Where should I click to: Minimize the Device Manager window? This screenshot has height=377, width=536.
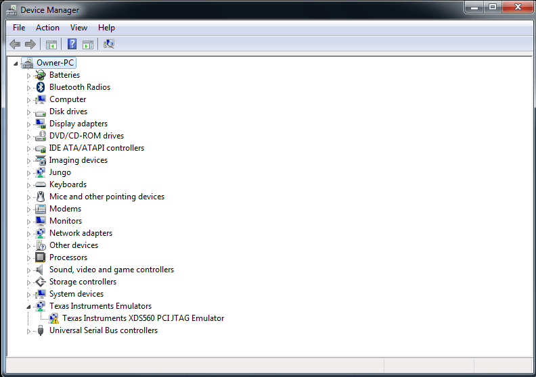point(474,7)
